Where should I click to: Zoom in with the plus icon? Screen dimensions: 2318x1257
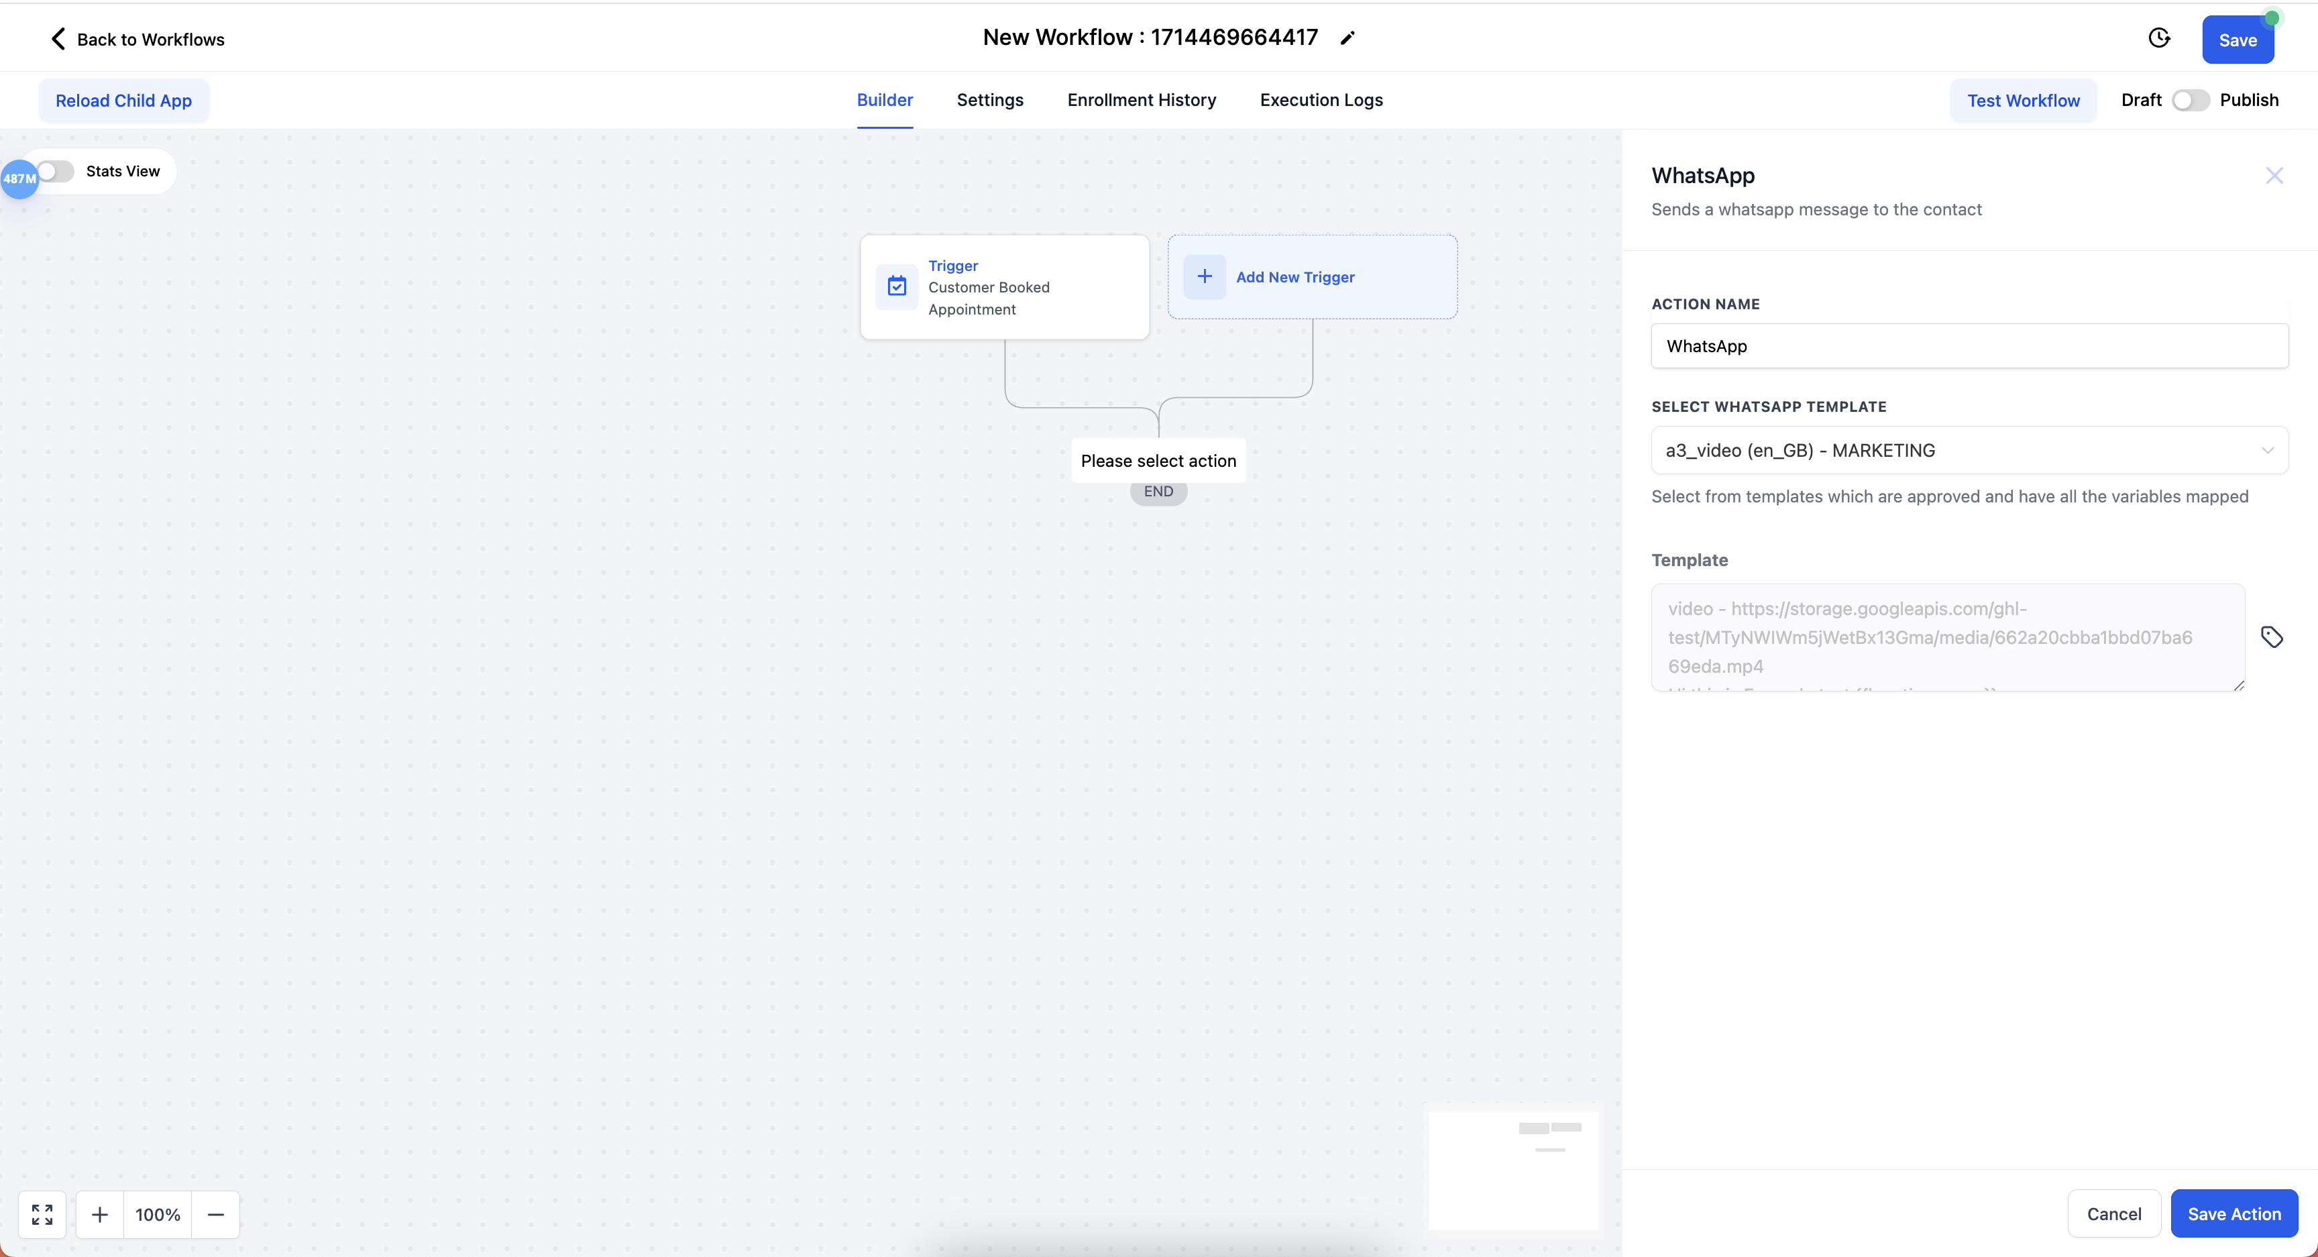[x=100, y=1214]
